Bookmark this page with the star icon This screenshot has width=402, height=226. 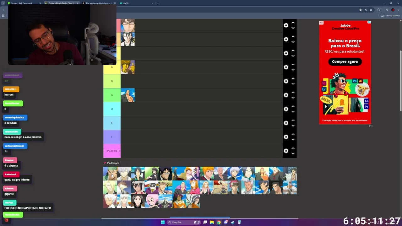[371, 10]
